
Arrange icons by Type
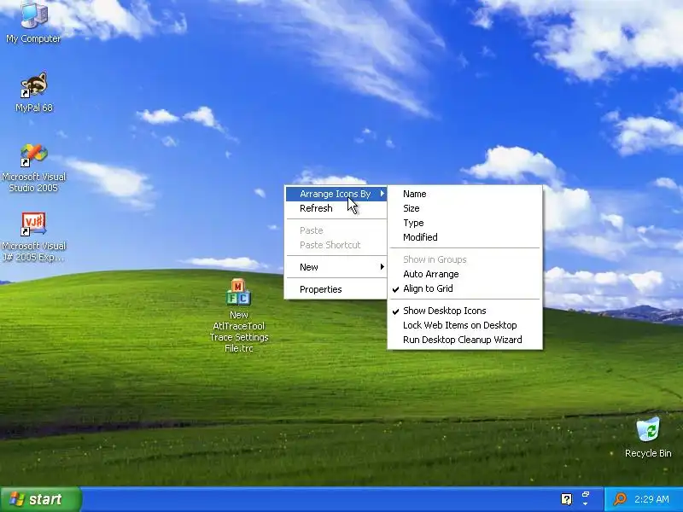[464, 223]
